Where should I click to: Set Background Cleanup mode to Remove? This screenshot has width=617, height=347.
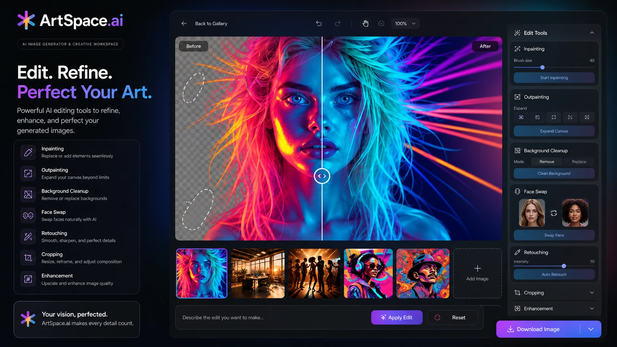(x=547, y=162)
